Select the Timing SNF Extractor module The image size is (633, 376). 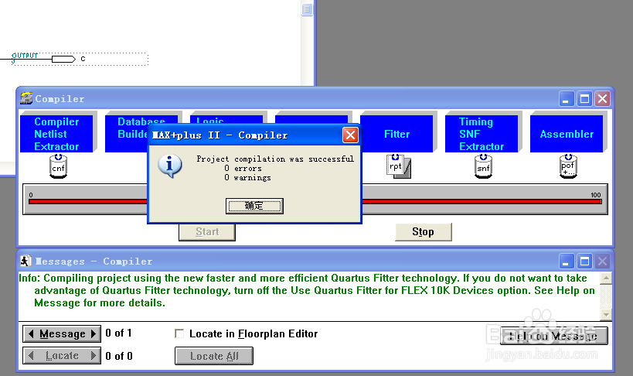(x=482, y=134)
